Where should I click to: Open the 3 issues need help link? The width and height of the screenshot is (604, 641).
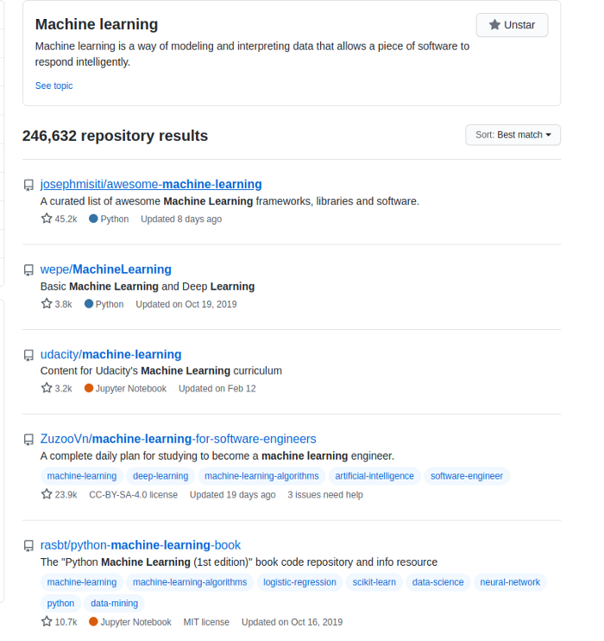tap(325, 495)
